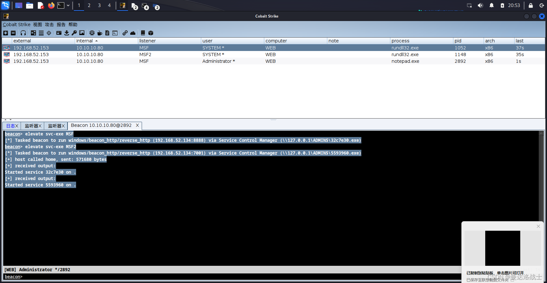Open Help with the book icon
Viewport: 547px width, 283px height.
tap(143, 33)
